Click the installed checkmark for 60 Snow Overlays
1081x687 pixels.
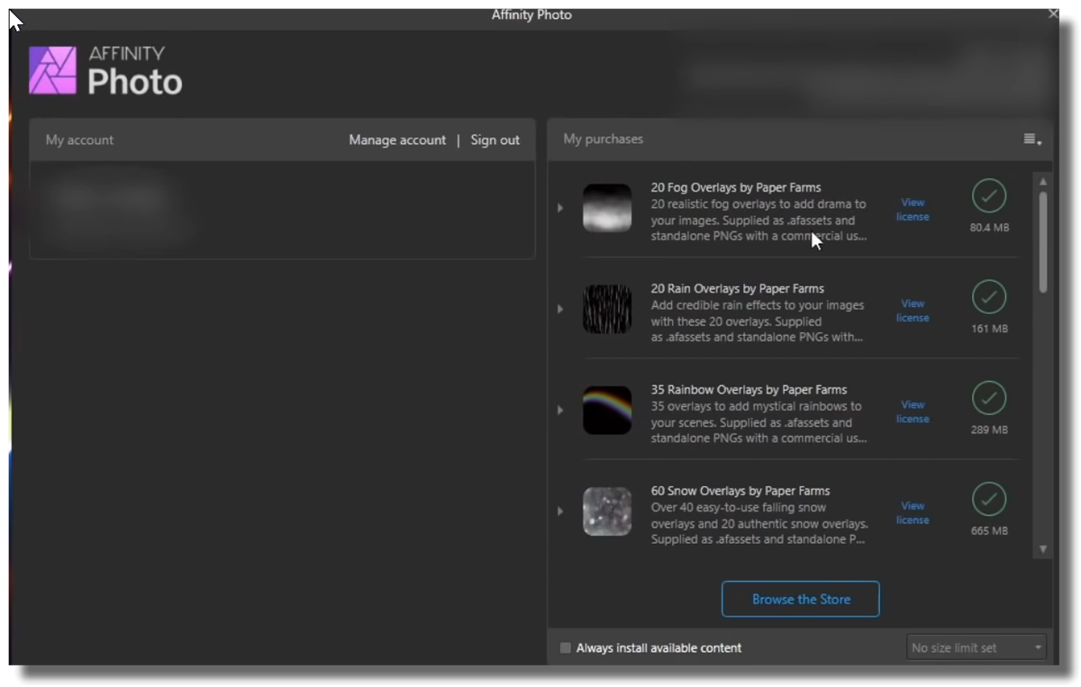(989, 499)
